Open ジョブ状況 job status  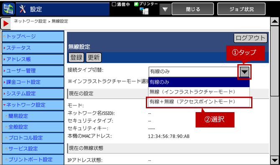pyautogui.click(x=241, y=9)
